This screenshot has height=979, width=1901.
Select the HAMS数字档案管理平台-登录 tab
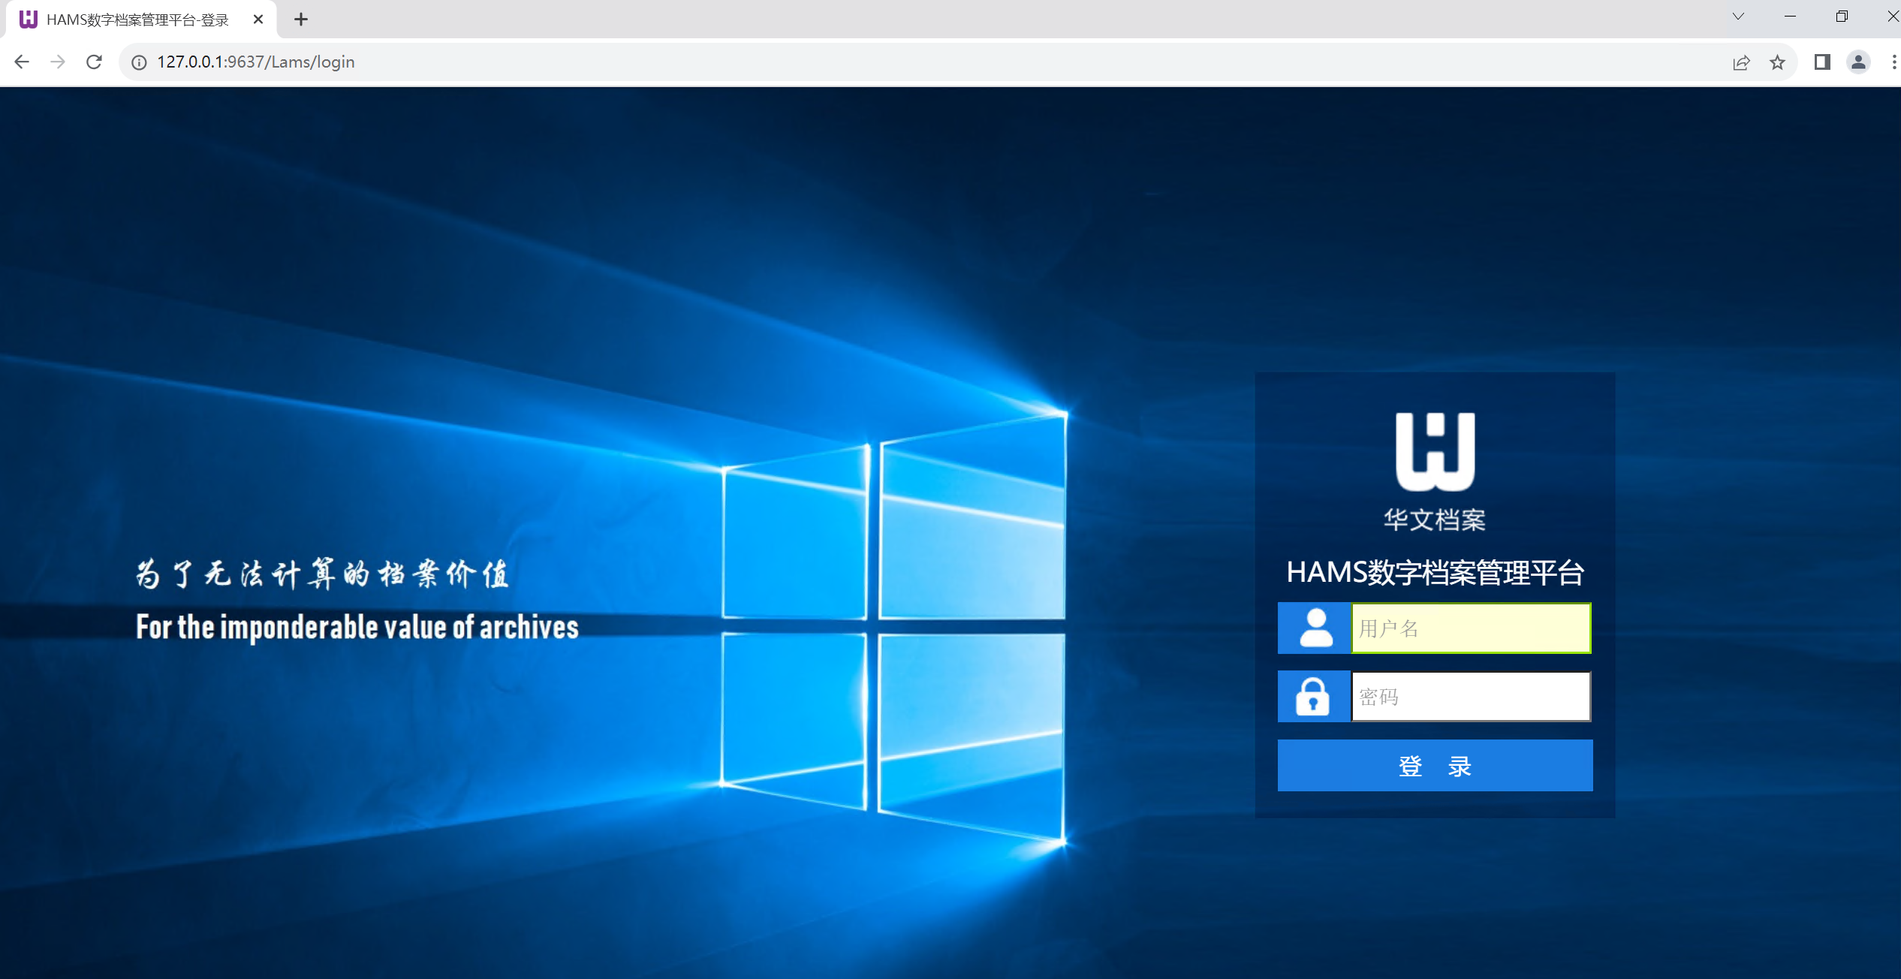[x=137, y=20]
